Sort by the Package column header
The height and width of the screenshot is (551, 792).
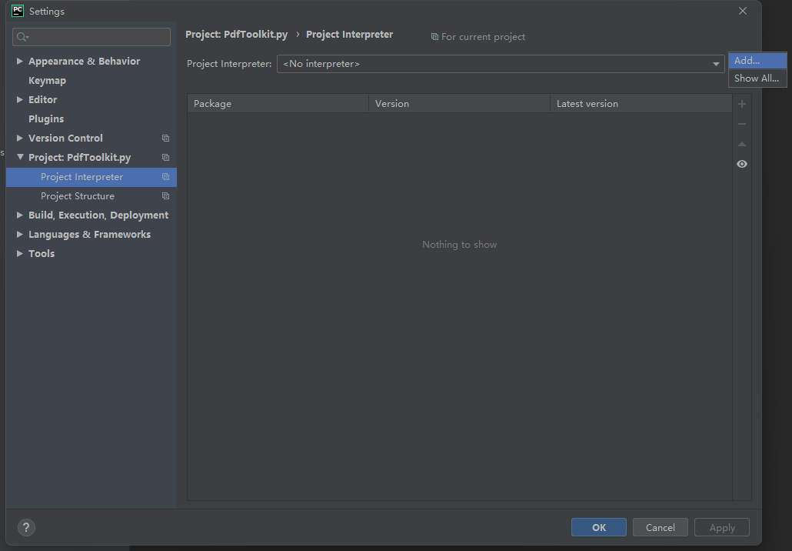point(278,104)
